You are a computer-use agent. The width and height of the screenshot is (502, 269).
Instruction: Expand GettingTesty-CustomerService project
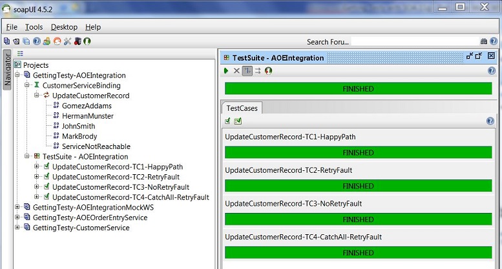[17, 228]
